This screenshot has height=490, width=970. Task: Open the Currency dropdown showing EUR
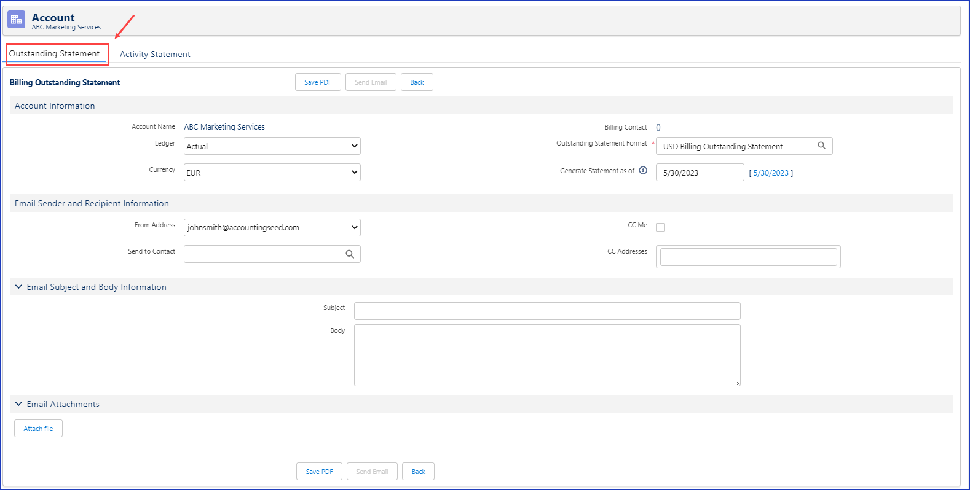(x=272, y=173)
